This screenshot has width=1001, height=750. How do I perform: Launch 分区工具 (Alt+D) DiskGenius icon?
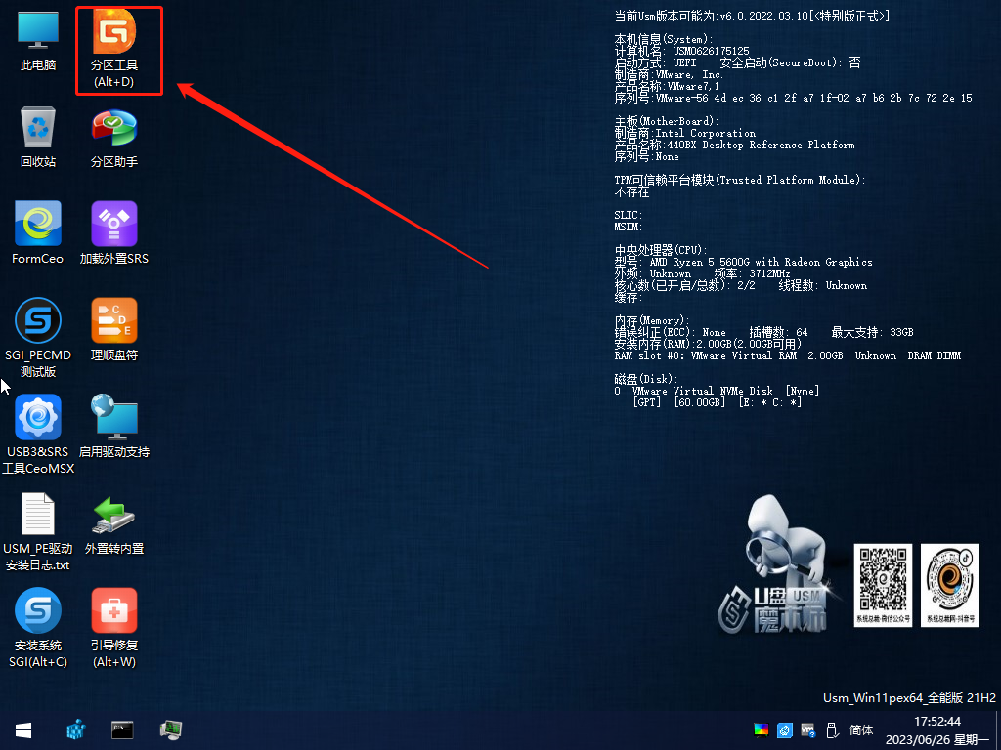click(114, 50)
